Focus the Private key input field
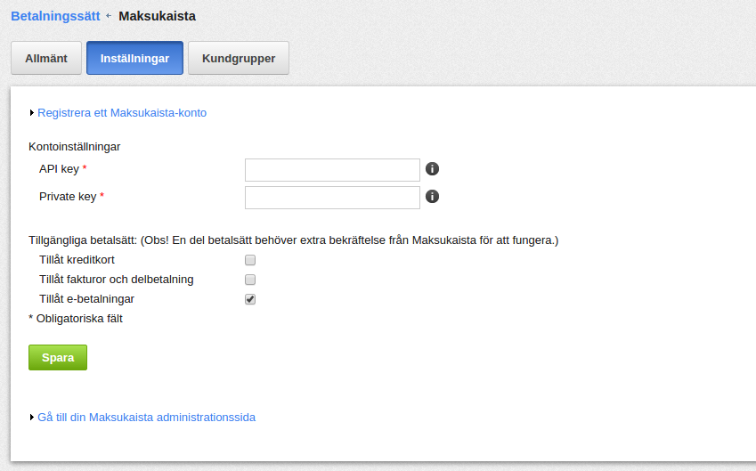Screen dimensions: 756x471 coord(332,198)
